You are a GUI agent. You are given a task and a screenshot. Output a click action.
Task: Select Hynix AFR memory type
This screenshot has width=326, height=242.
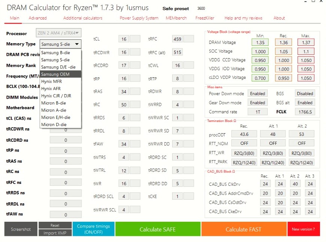(x=60, y=89)
